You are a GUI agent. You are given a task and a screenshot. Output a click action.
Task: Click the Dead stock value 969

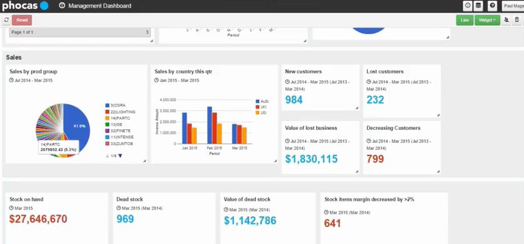pos(126,219)
